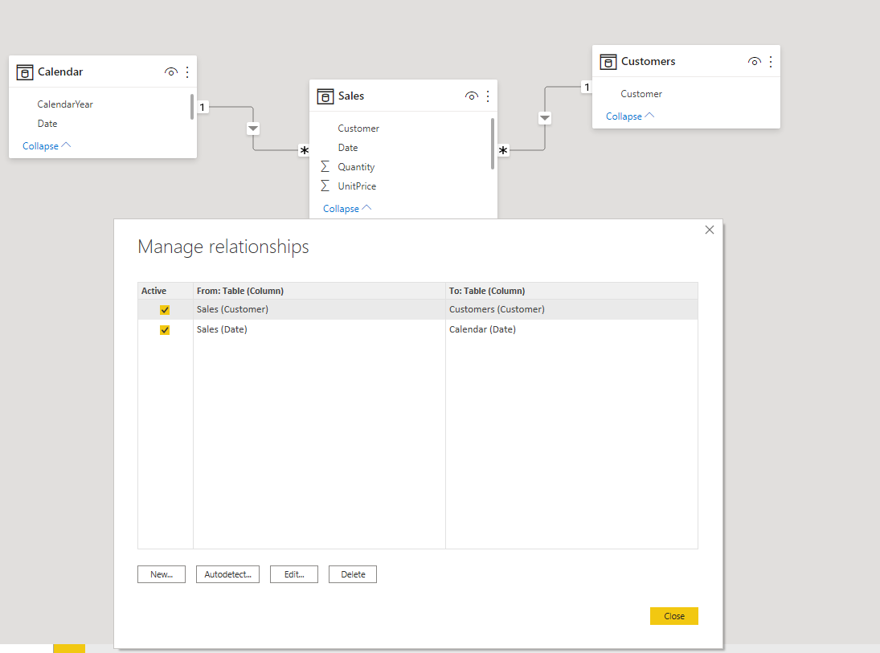Collapse the Sales table card
The height and width of the screenshot is (653, 880).
347,209
